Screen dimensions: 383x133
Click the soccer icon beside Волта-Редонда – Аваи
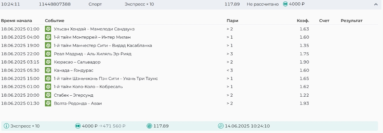(48, 103)
